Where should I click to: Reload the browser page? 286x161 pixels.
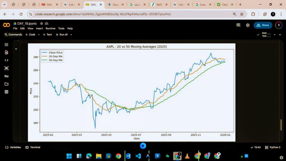tap(21, 14)
